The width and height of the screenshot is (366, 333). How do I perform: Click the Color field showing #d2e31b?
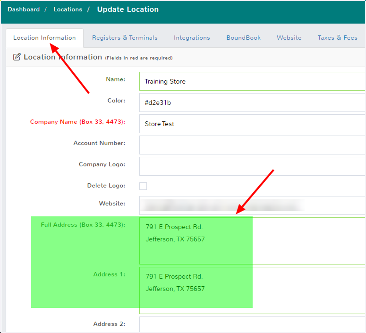click(x=252, y=102)
